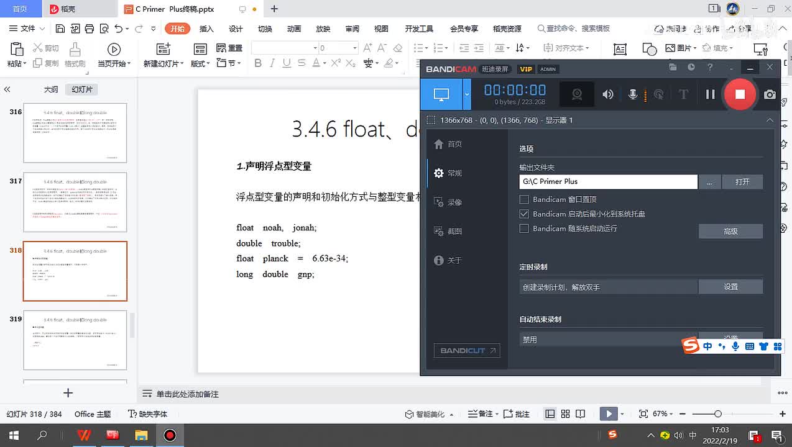Select 常规 in the Bandicam sidebar
Image resolution: width=792 pixels, height=447 pixels.
(x=448, y=173)
